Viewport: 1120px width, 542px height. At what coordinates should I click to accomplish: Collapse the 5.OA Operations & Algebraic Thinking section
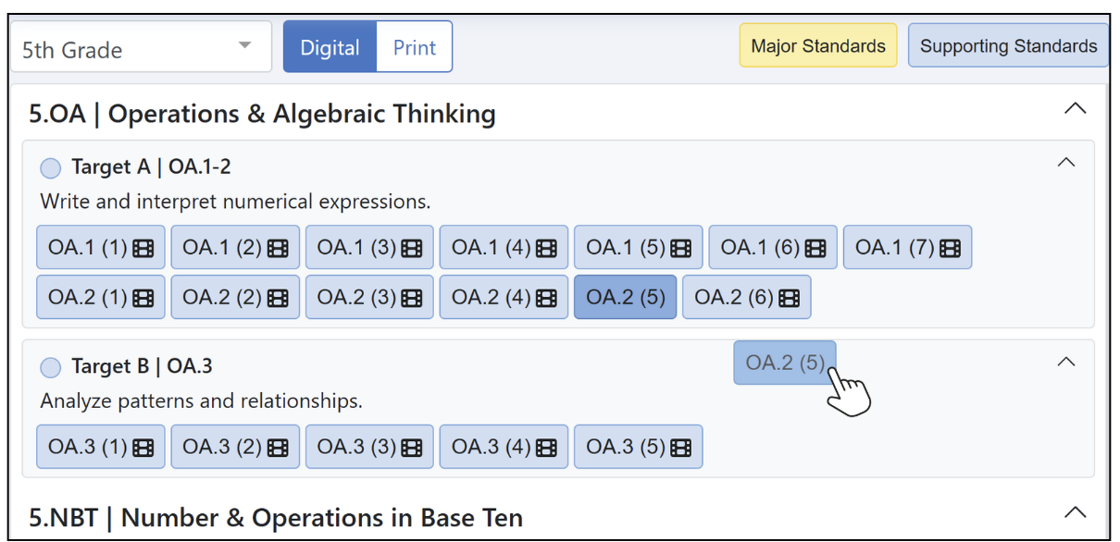click(x=1075, y=109)
